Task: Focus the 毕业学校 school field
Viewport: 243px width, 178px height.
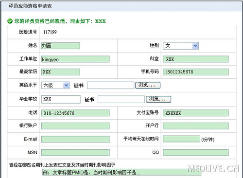Action: click(x=61, y=99)
